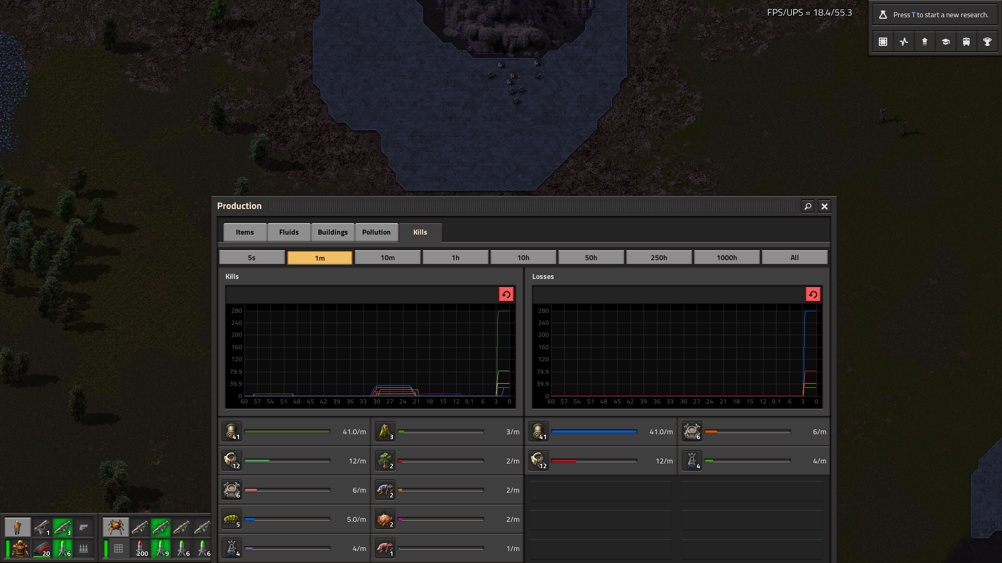This screenshot has width=1002, height=563.
Task: Click the '5.0/m' rate value
Action: (x=356, y=519)
